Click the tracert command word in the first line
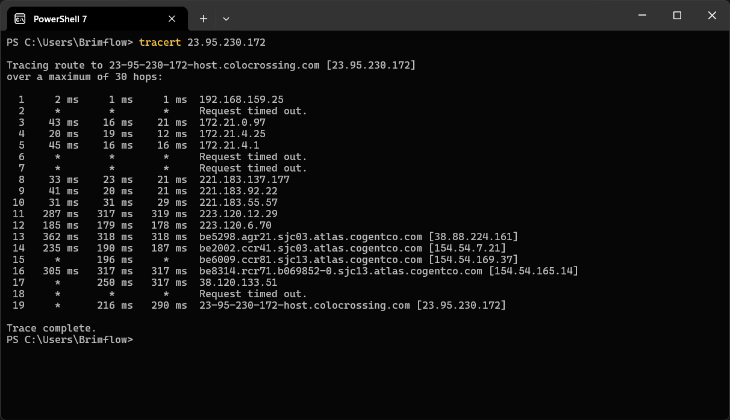 [x=160, y=42]
